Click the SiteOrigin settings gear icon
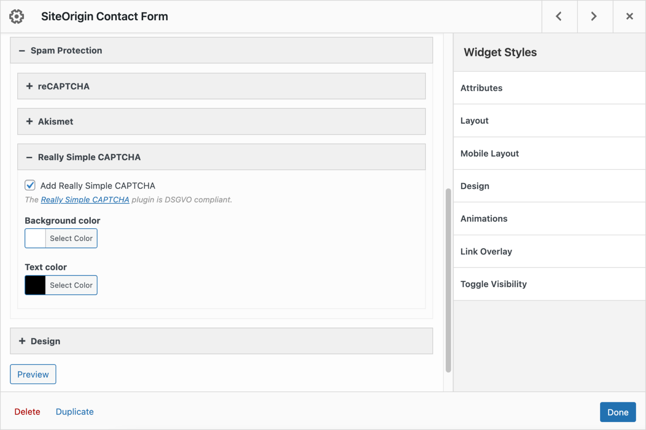 pos(16,16)
